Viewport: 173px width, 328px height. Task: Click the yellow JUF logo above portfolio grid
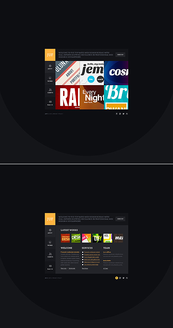[50, 55]
